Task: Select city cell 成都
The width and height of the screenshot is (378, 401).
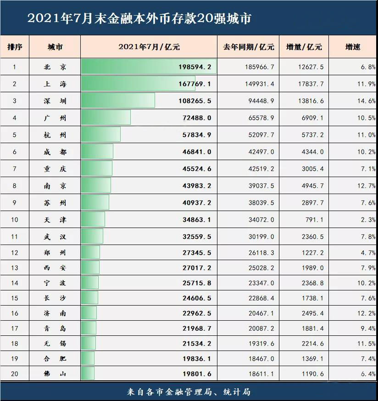Action: (55, 152)
